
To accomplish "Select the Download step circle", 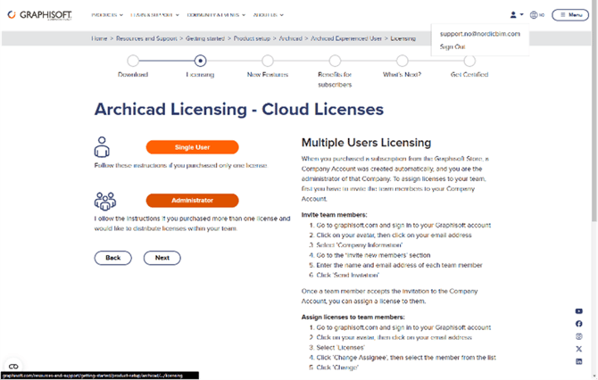I will pyautogui.click(x=133, y=61).
